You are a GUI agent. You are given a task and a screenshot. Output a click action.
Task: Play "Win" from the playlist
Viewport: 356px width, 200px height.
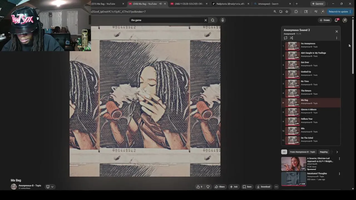pyautogui.click(x=311, y=130)
